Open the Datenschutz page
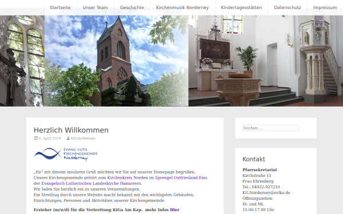Viewport: 343px width, 214px height. click(288, 7)
